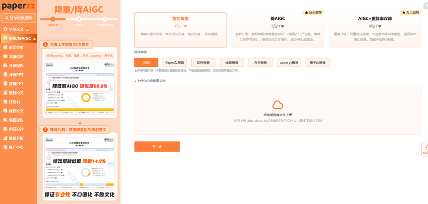Image resolution: width=428 pixels, height=204 pixels.
Task: Click the 只需上传报告/论文原文 heading
Action: coord(70,44)
